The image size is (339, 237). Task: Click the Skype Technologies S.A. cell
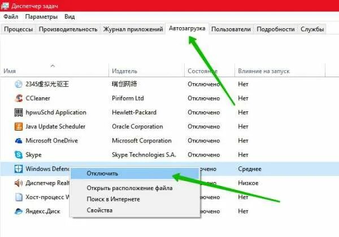[144, 155]
